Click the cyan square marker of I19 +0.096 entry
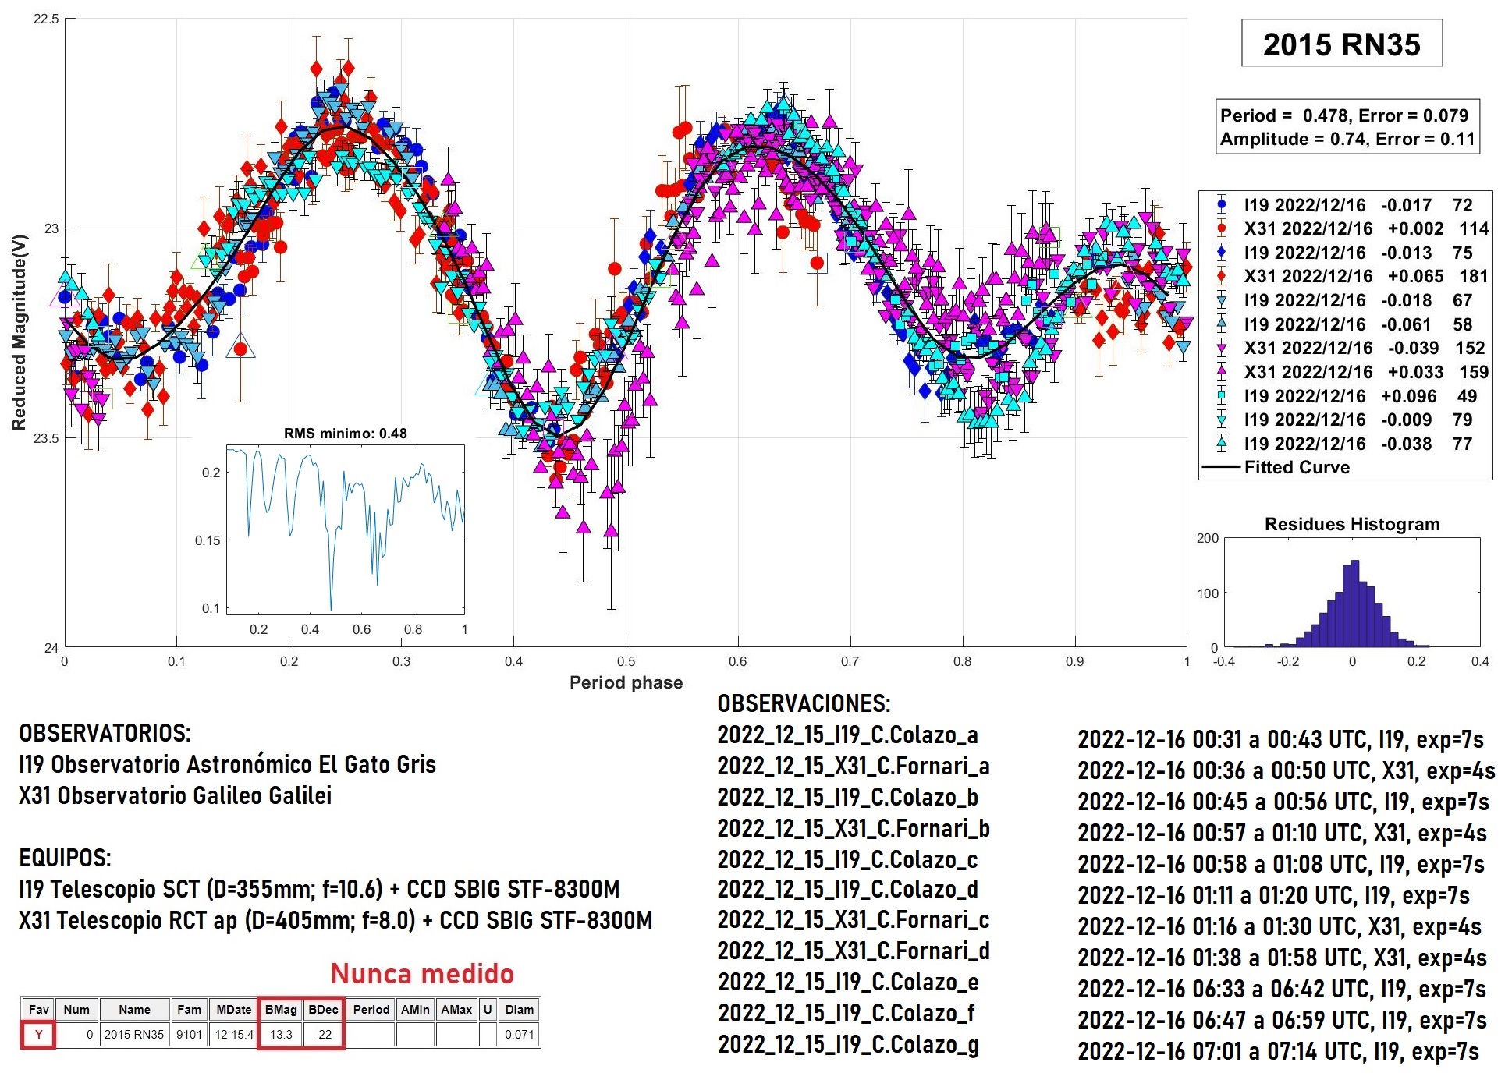The height and width of the screenshot is (1087, 1512). pyautogui.click(x=1222, y=396)
